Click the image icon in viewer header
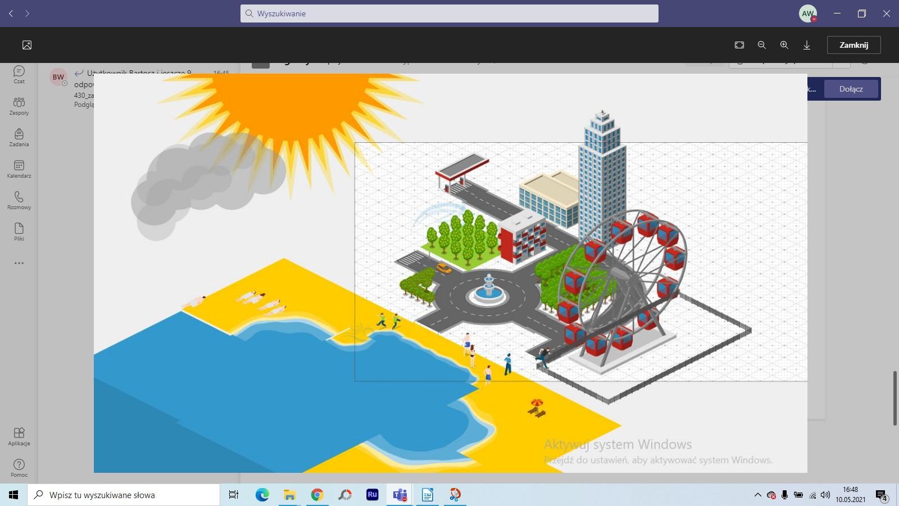 click(x=27, y=45)
